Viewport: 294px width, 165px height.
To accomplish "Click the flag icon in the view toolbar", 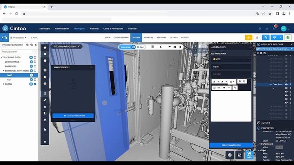I will pyautogui.click(x=170, y=47).
